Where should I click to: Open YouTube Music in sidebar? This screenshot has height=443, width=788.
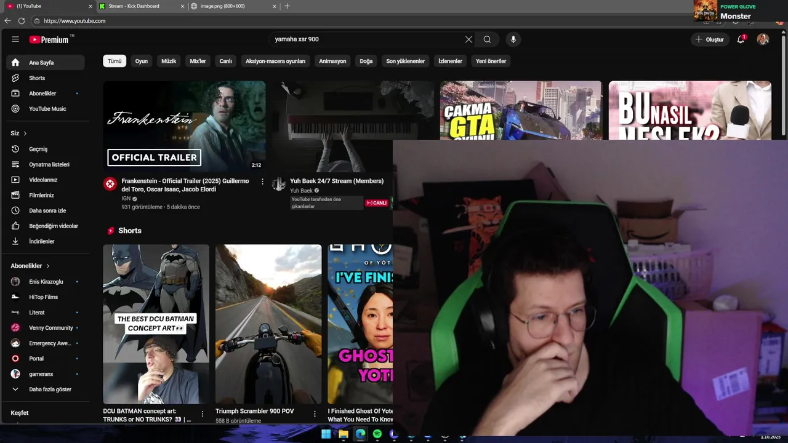[46, 109]
